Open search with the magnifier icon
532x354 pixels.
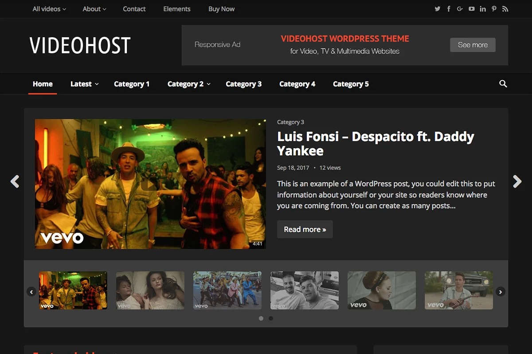point(503,84)
